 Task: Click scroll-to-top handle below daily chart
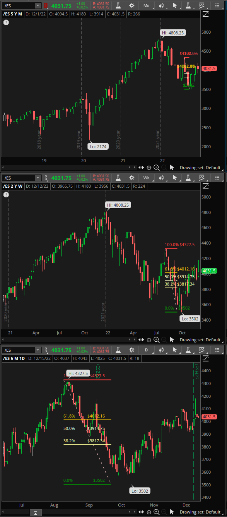35,514
